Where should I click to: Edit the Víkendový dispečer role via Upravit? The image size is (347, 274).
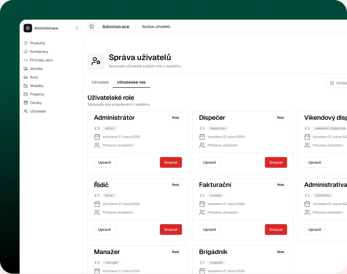click(315, 163)
